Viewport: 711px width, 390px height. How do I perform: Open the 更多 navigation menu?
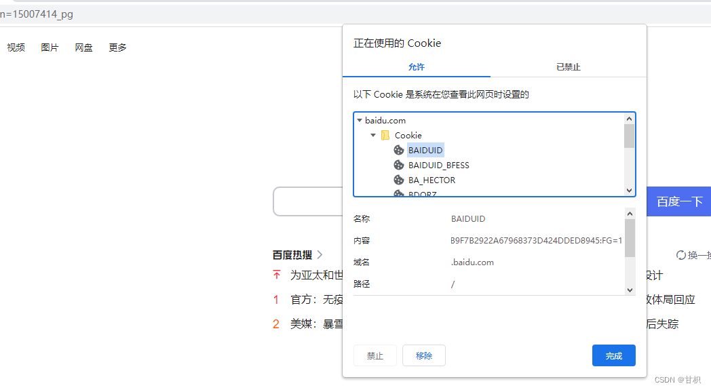point(118,47)
